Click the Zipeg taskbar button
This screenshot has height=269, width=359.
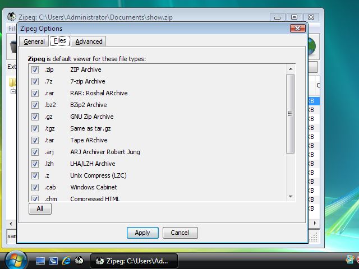tap(134, 261)
